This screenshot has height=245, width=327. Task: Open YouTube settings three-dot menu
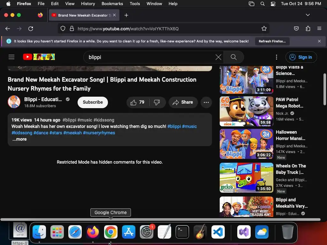(x=277, y=57)
